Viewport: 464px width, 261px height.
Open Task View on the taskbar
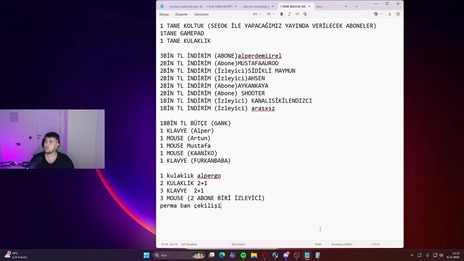tap(212, 255)
